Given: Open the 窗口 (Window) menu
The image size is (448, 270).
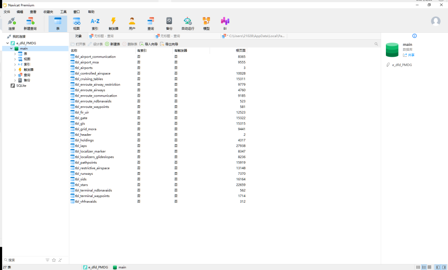Looking at the screenshot, I should pos(77,12).
